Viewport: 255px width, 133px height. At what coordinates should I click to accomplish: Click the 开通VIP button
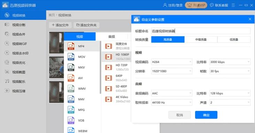(x=196, y=5)
